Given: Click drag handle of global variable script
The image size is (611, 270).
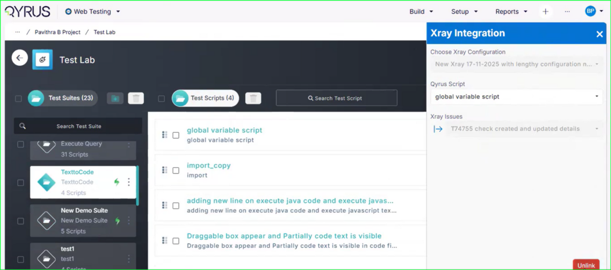Looking at the screenshot, I should (165, 134).
